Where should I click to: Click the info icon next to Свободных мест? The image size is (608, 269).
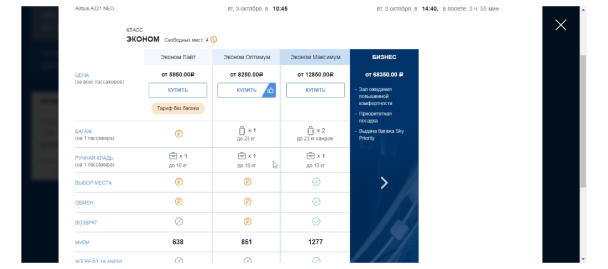[214, 40]
